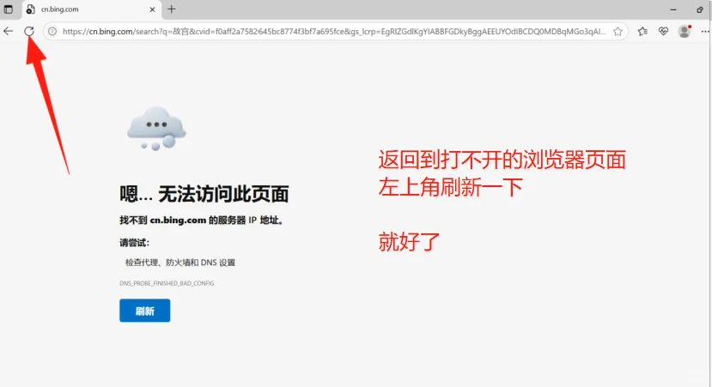Select the cn.bing.com browser tab
This screenshot has height=387, width=712.
click(91, 9)
